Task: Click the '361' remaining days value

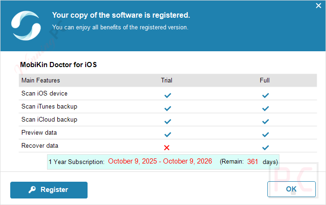Action: point(252,162)
